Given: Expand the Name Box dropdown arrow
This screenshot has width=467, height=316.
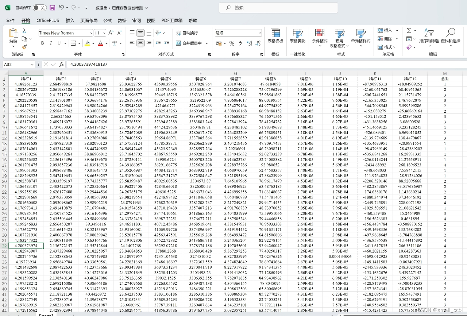Looking at the screenshot, I should pos(32,64).
